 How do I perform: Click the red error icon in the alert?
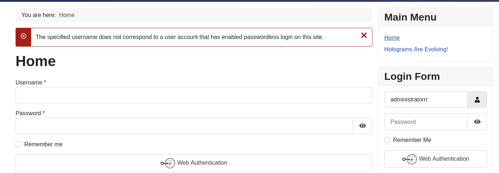[x=24, y=36]
